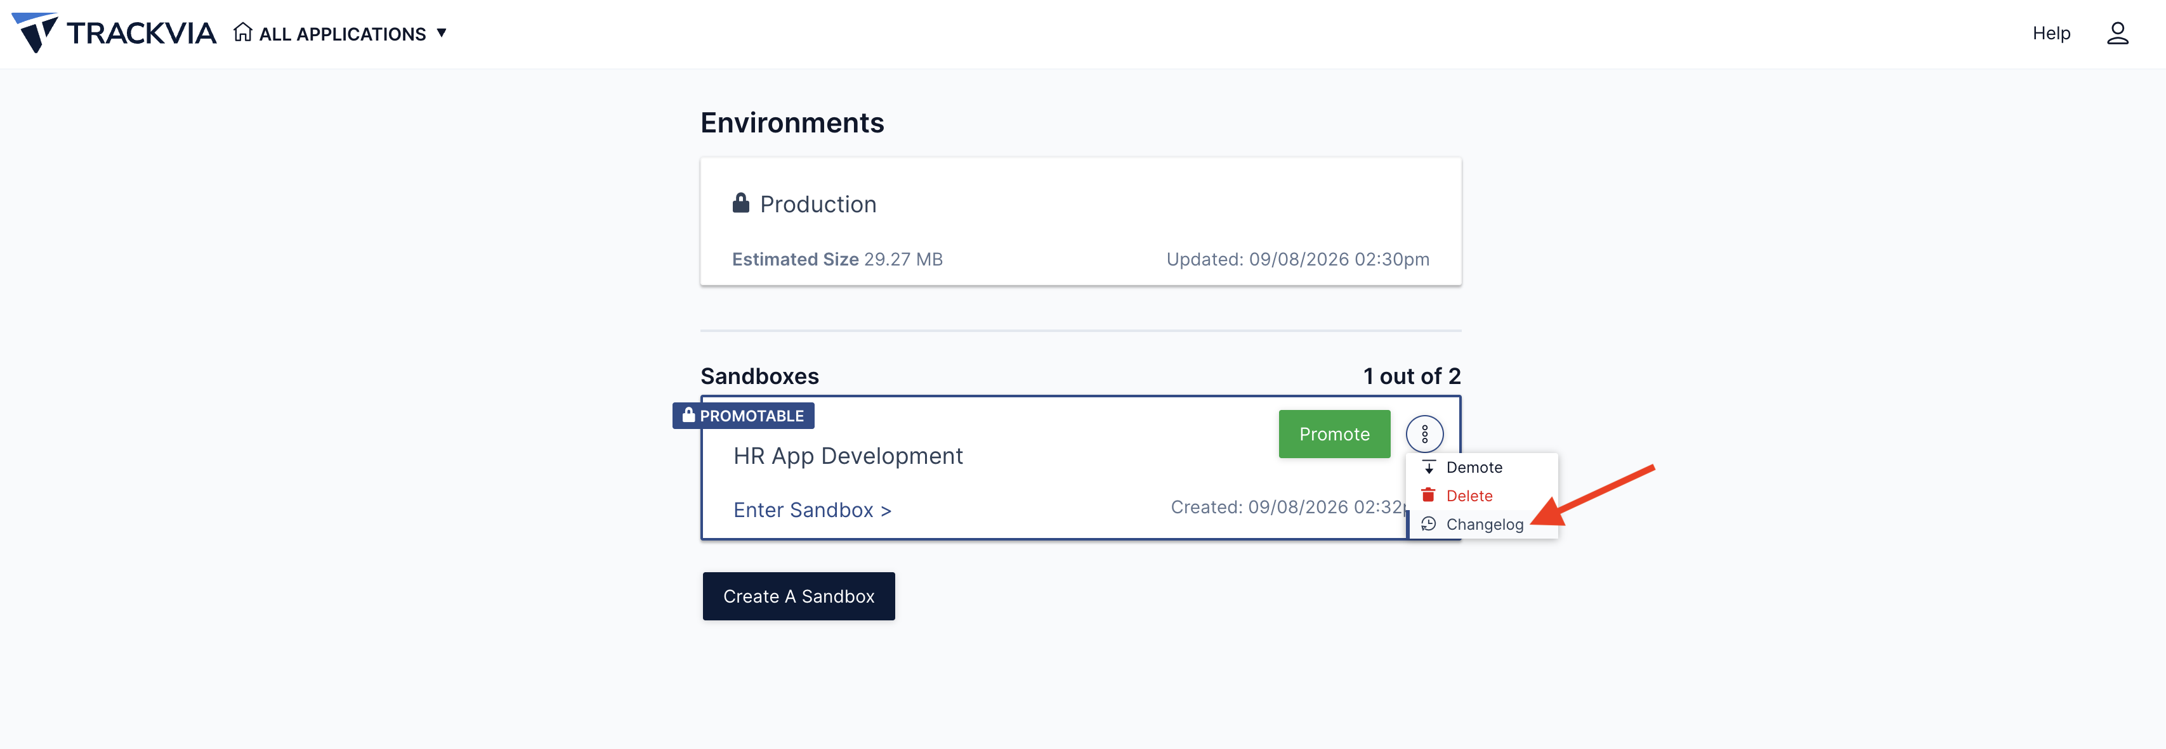
Task: Click the Changelog history clock icon
Action: (1429, 524)
